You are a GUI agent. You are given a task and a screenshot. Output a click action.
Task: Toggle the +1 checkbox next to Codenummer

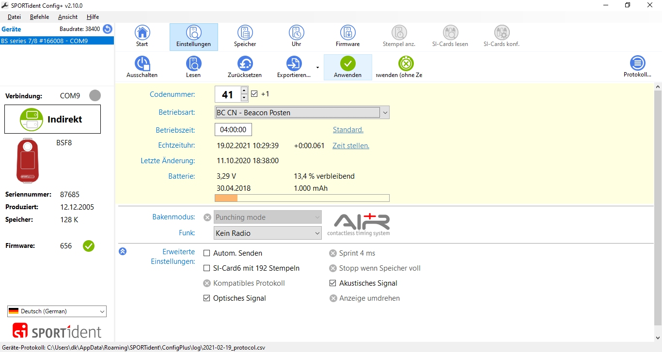(x=254, y=94)
